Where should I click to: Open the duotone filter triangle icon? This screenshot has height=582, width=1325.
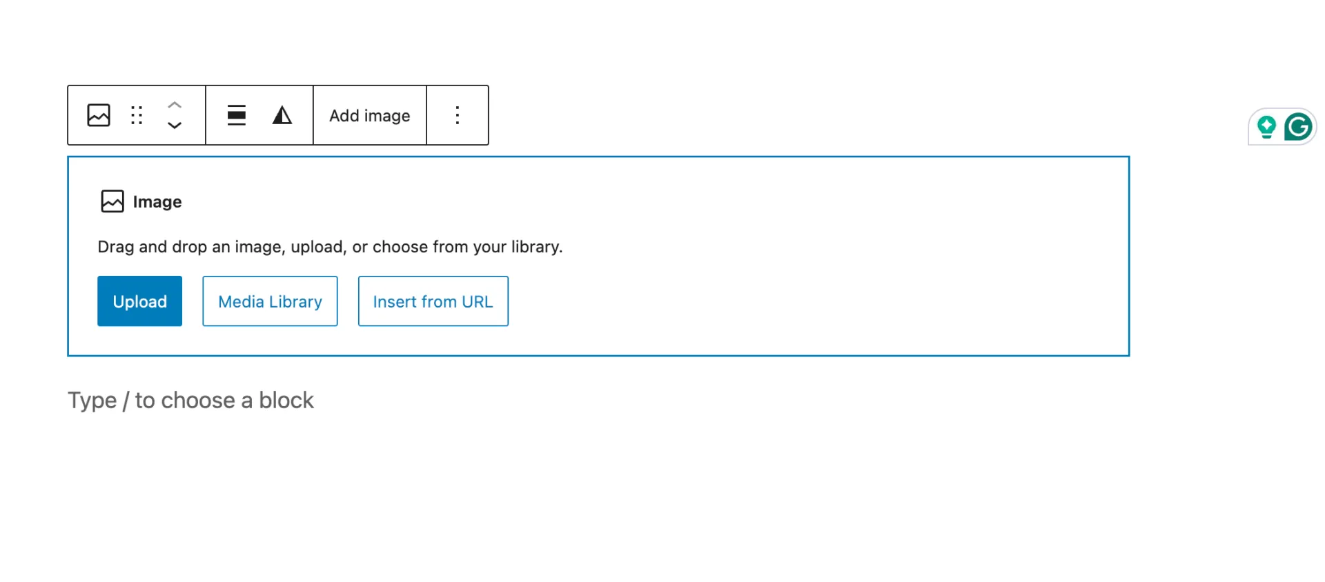[x=282, y=115]
